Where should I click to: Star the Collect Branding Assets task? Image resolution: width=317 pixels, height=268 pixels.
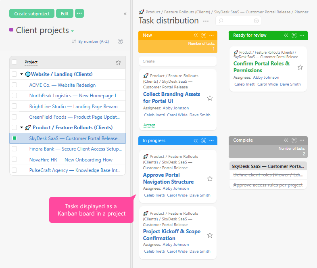click(x=210, y=98)
